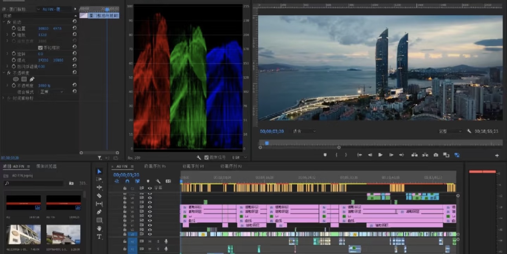Activate the Type (T) tool

coord(99,237)
